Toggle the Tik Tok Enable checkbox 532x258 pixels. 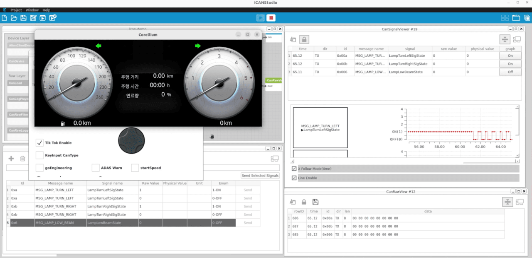pyautogui.click(x=39, y=143)
